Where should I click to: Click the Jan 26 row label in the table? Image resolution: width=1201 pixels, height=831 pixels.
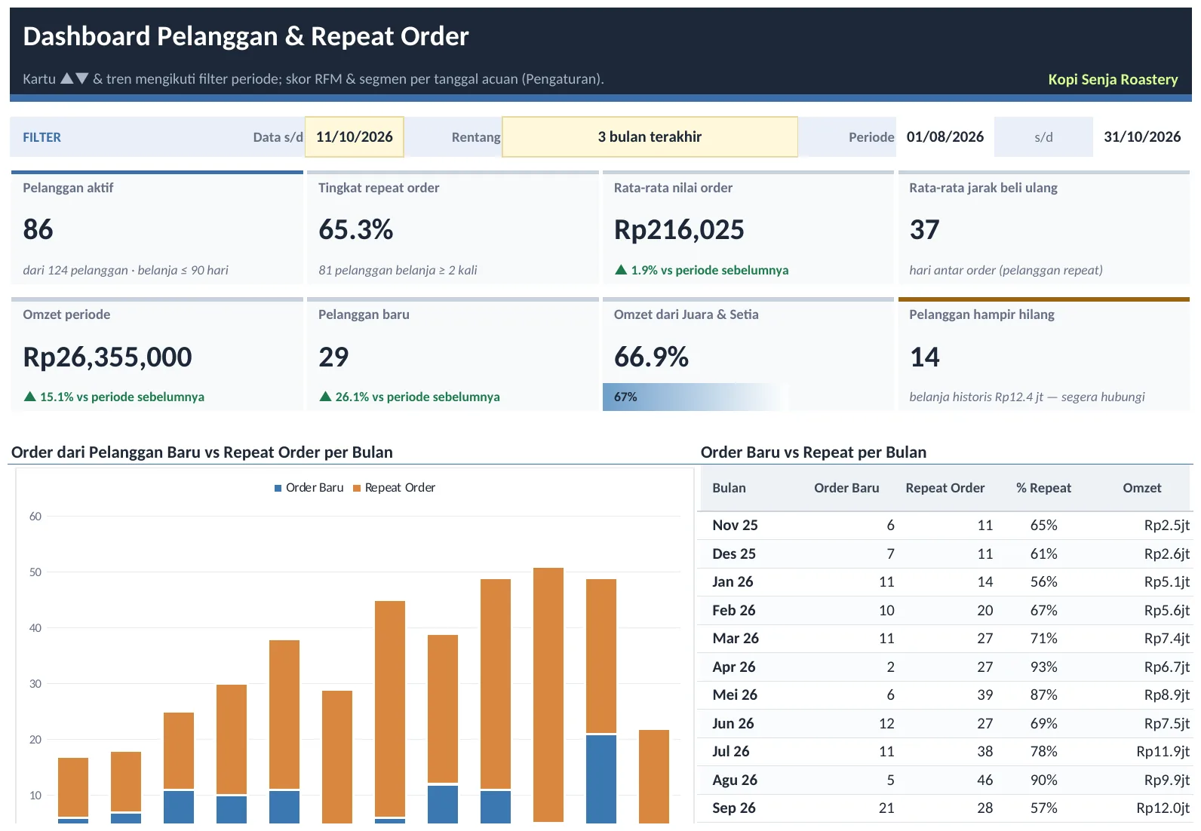(x=733, y=581)
